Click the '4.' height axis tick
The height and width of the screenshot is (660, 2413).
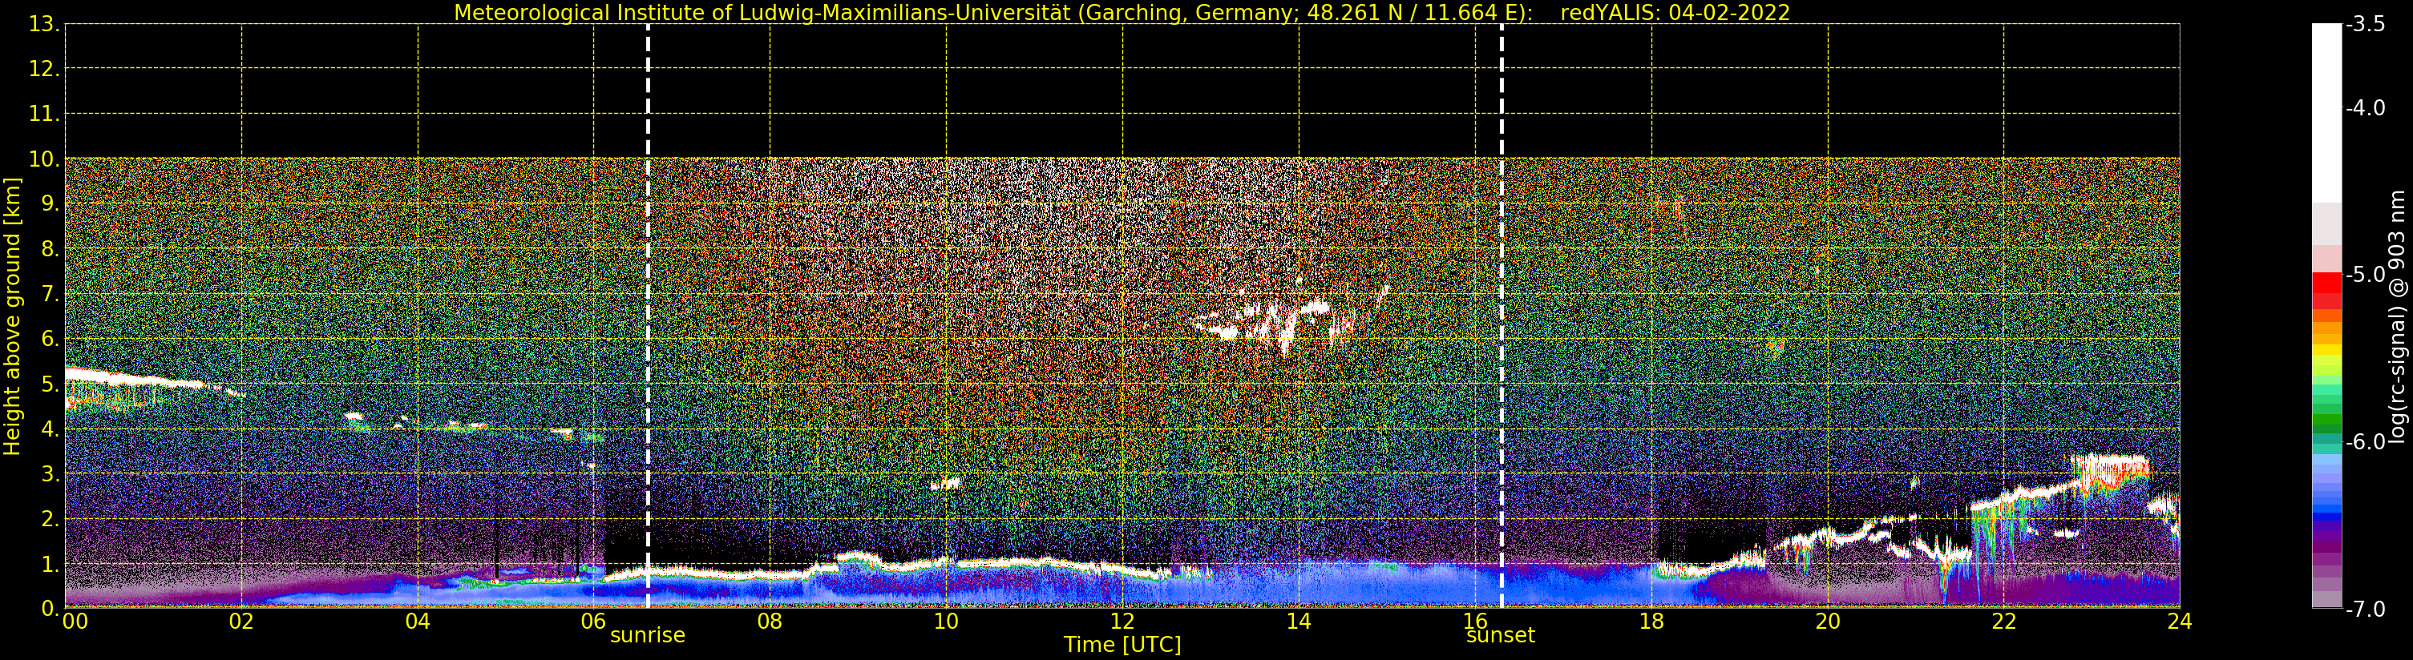(50, 429)
